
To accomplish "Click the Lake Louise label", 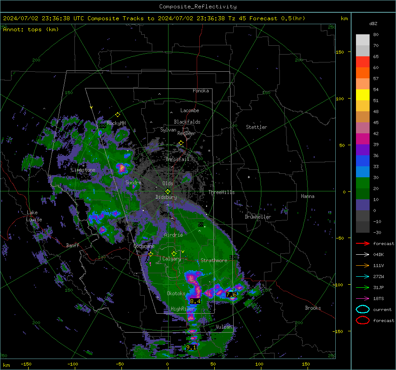I will click(x=34, y=216).
